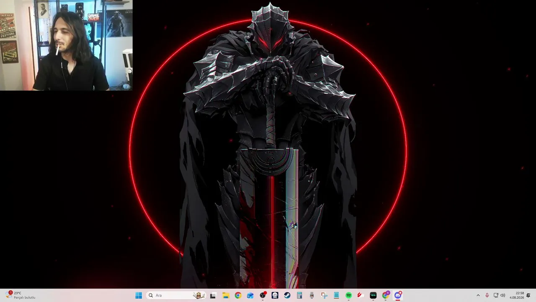Click the red microphone tray icon
Viewport: 536px width, 302px height.
click(487, 295)
